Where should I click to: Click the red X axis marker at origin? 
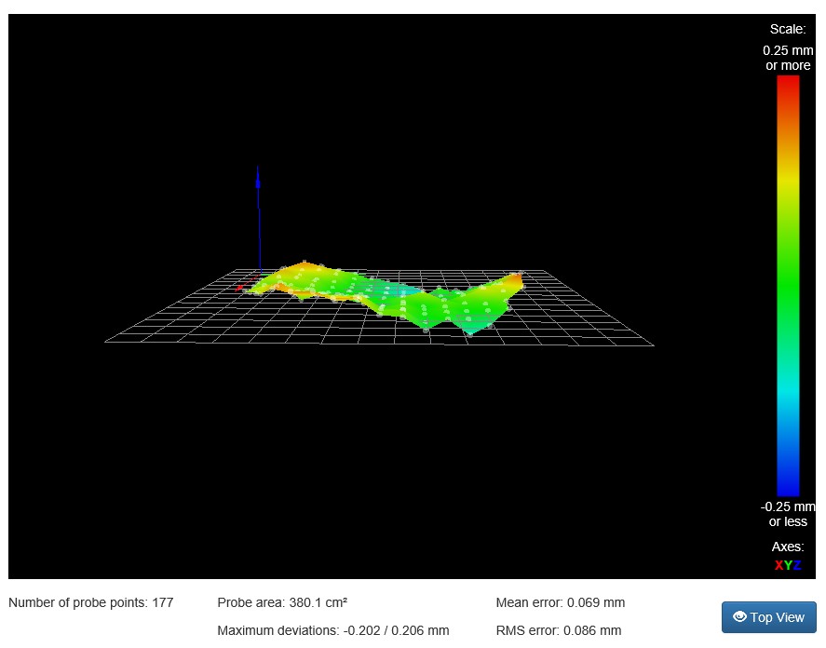point(240,288)
